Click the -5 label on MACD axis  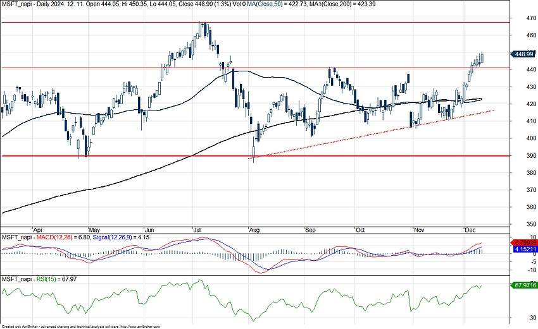534,262
